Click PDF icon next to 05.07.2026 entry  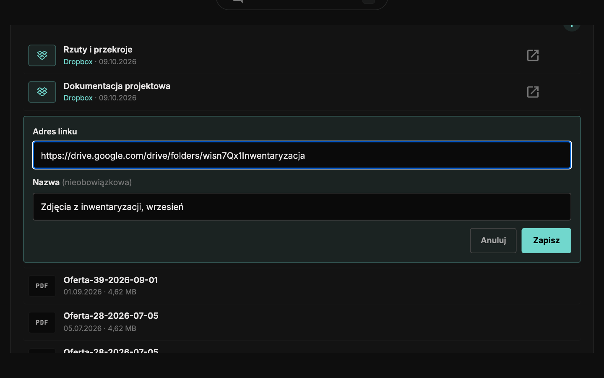point(42,323)
